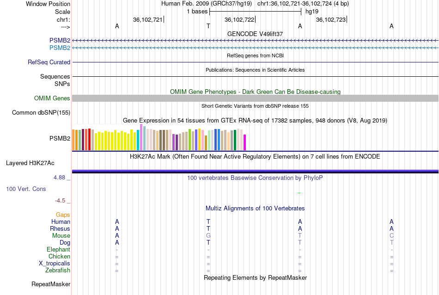Select the Chicken species label
This screenshot has width=439, height=295.
pyautogui.click(x=59, y=256)
